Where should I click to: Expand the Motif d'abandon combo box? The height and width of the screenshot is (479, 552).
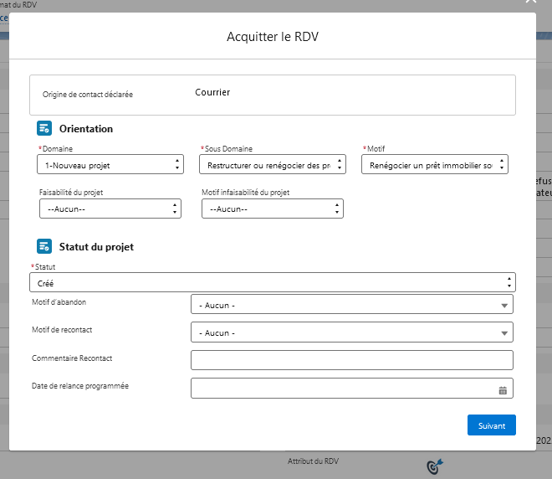coord(351,305)
